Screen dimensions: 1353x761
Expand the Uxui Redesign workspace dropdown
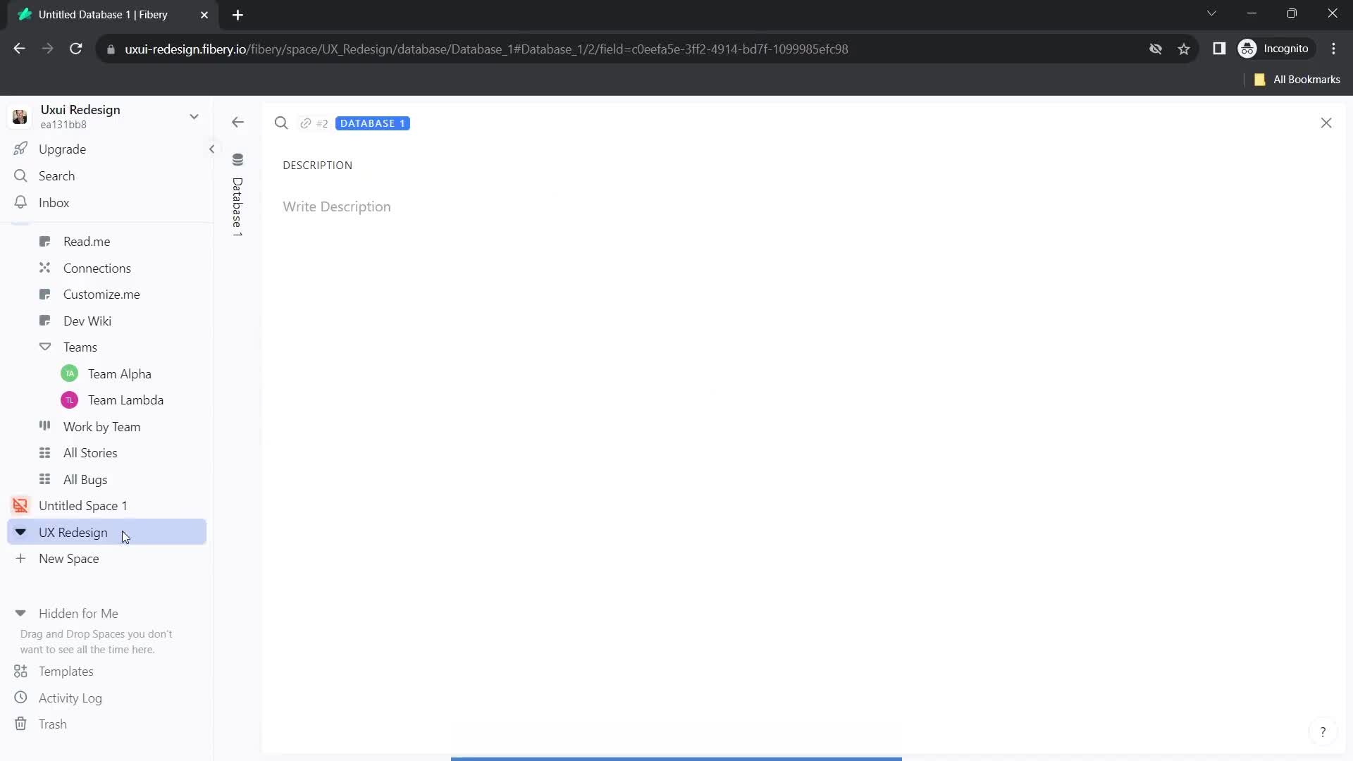point(194,116)
